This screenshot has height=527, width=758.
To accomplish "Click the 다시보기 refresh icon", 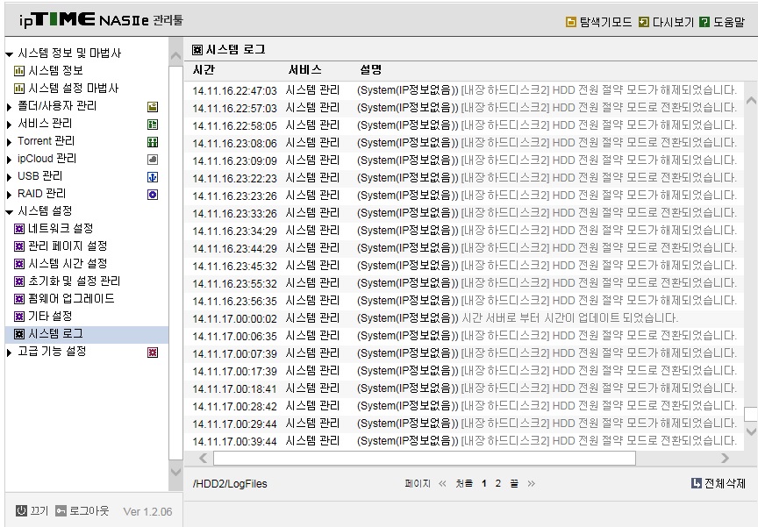I will pyautogui.click(x=644, y=22).
